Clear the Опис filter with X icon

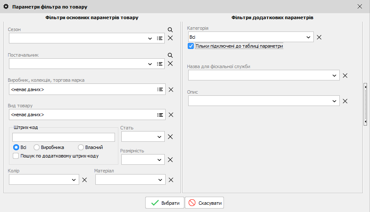click(x=345, y=101)
